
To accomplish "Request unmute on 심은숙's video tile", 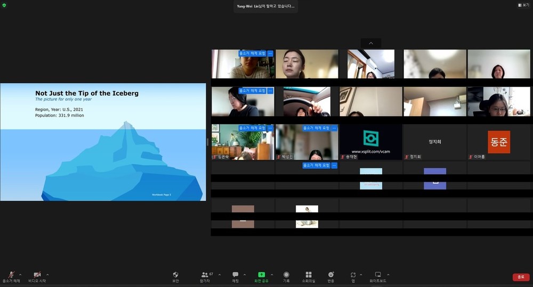I will point(252,128).
